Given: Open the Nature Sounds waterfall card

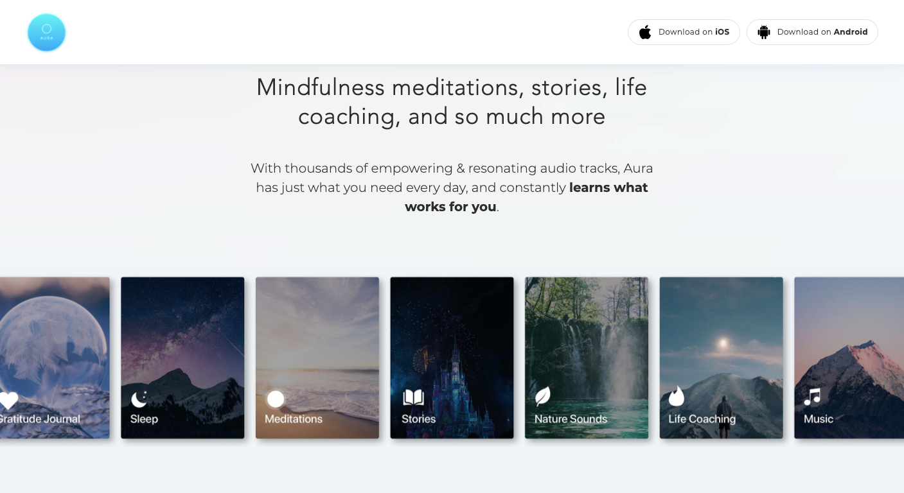Looking at the screenshot, I should 587,358.
